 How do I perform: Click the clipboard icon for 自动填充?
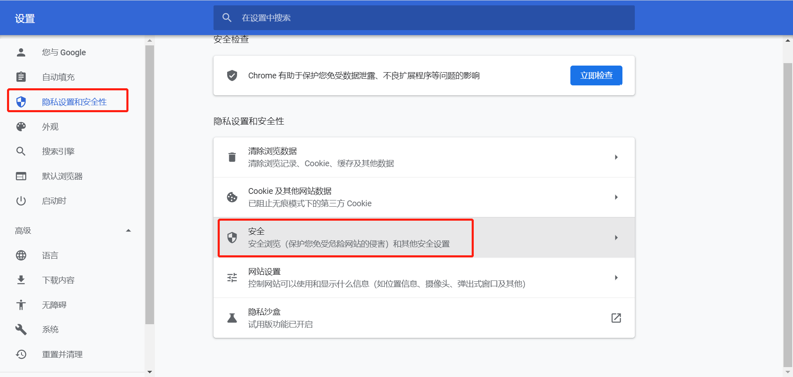pyautogui.click(x=21, y=77)
